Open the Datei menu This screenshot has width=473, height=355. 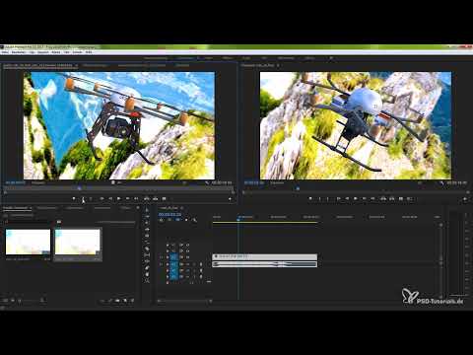[5, 52]
